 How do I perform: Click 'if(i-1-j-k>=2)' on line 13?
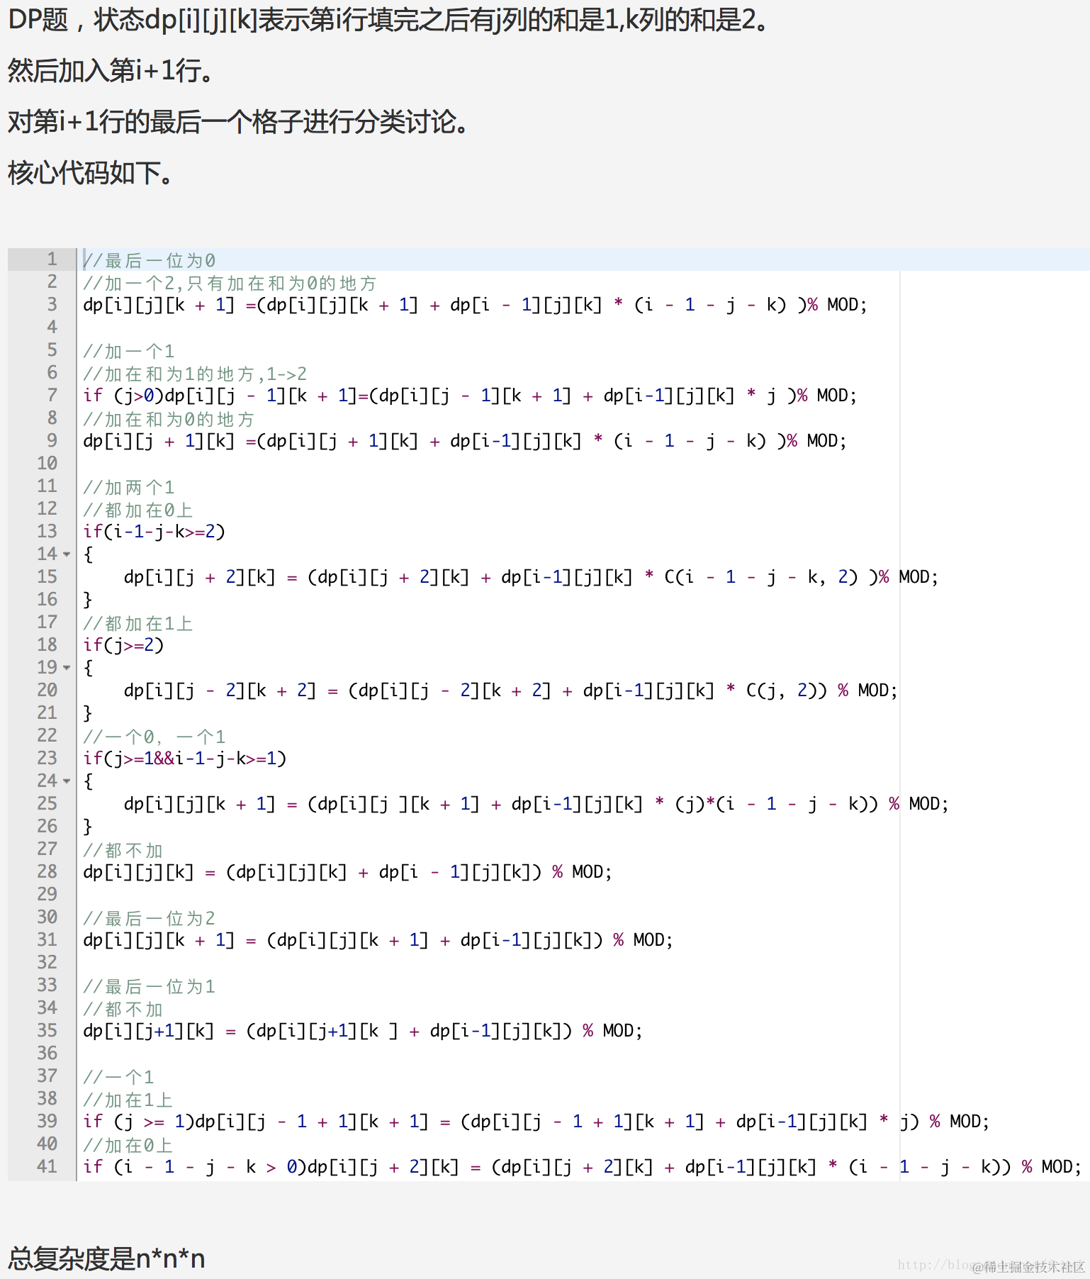pyautogui.click(x=154, y=532)
